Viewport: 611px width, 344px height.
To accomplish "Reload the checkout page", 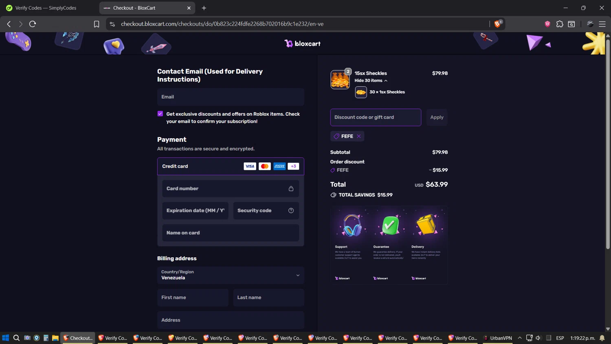I will (x=33, y=24).
